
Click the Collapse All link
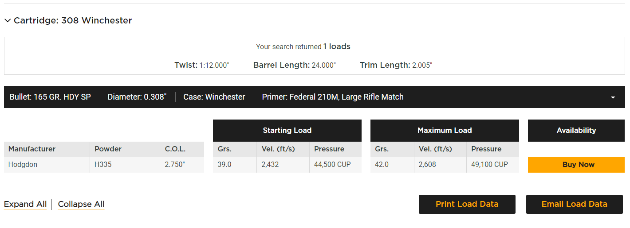point(81,204)
